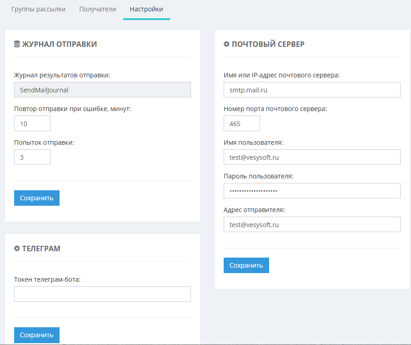Save the Журнал отправки settings
Screen dimensions: 411x345
(x=37, y=198)
